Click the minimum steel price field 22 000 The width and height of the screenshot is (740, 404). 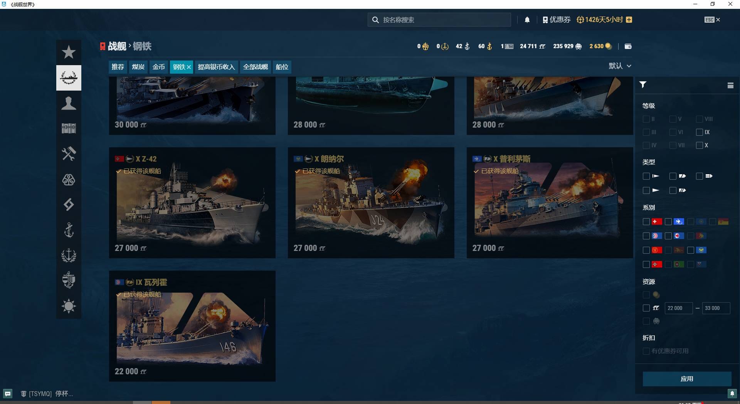point(678,308)
